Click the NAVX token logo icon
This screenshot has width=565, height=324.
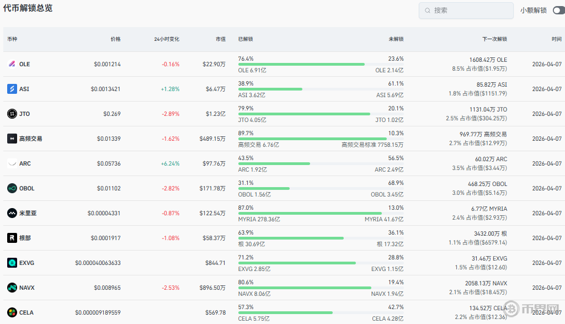pos(12,288)
